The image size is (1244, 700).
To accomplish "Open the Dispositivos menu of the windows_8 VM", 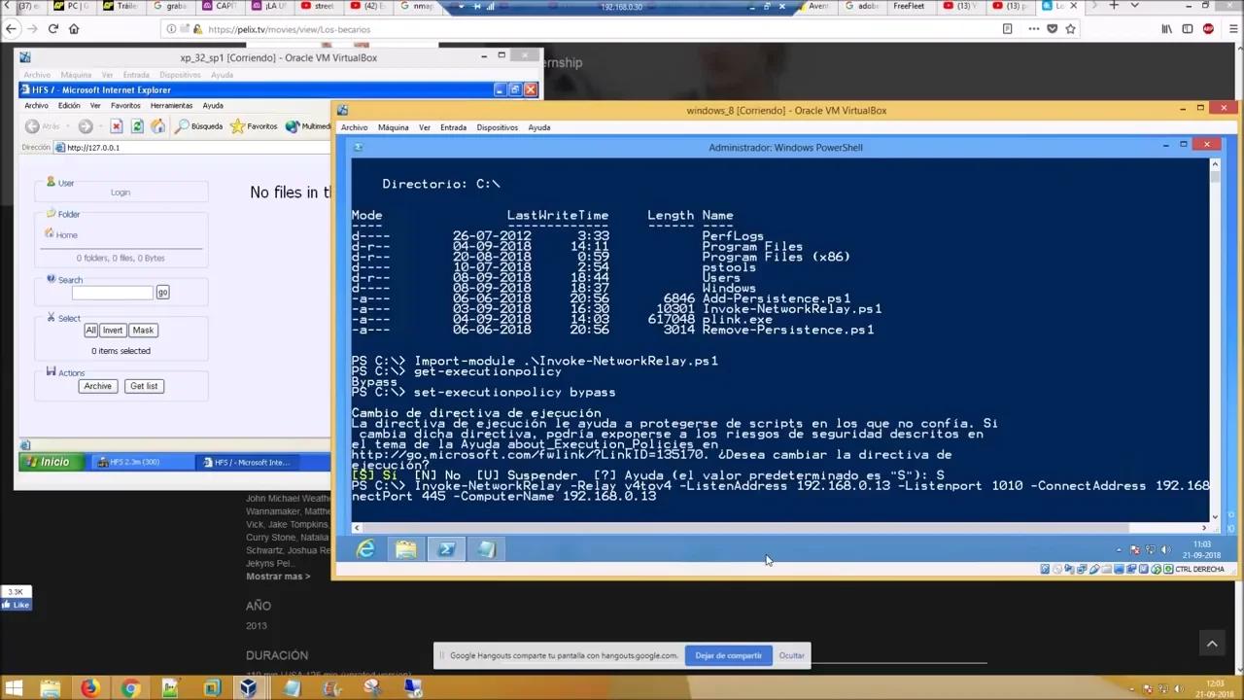I will tap(497, 127).
